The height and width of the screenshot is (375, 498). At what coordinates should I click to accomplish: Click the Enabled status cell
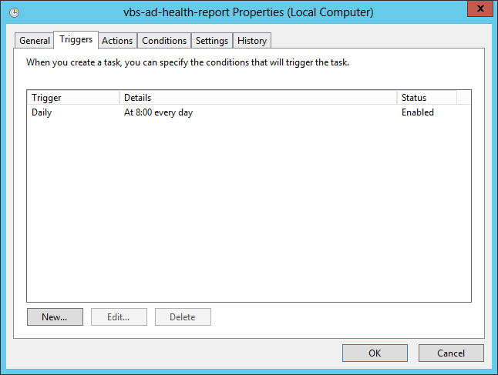[417, 112]
